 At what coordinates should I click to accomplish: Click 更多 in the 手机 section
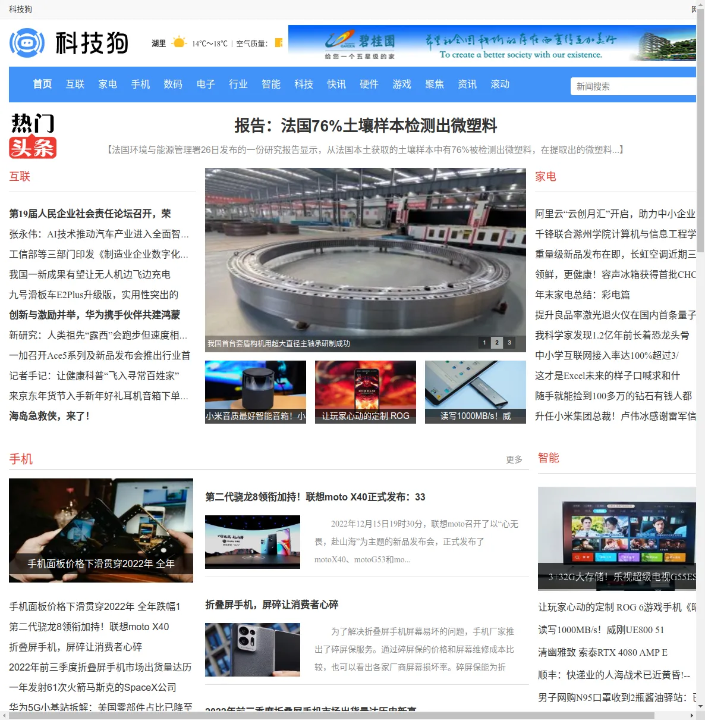(514, 459)
